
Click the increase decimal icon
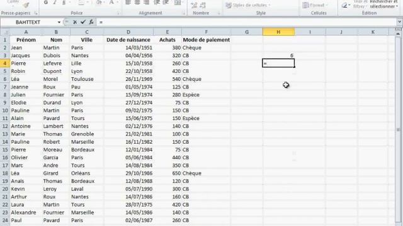point(194,5)
